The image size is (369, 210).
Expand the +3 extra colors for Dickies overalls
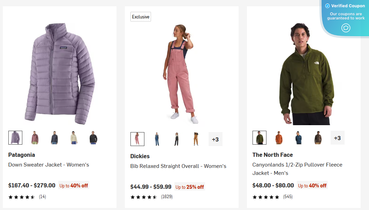(215, 139)
